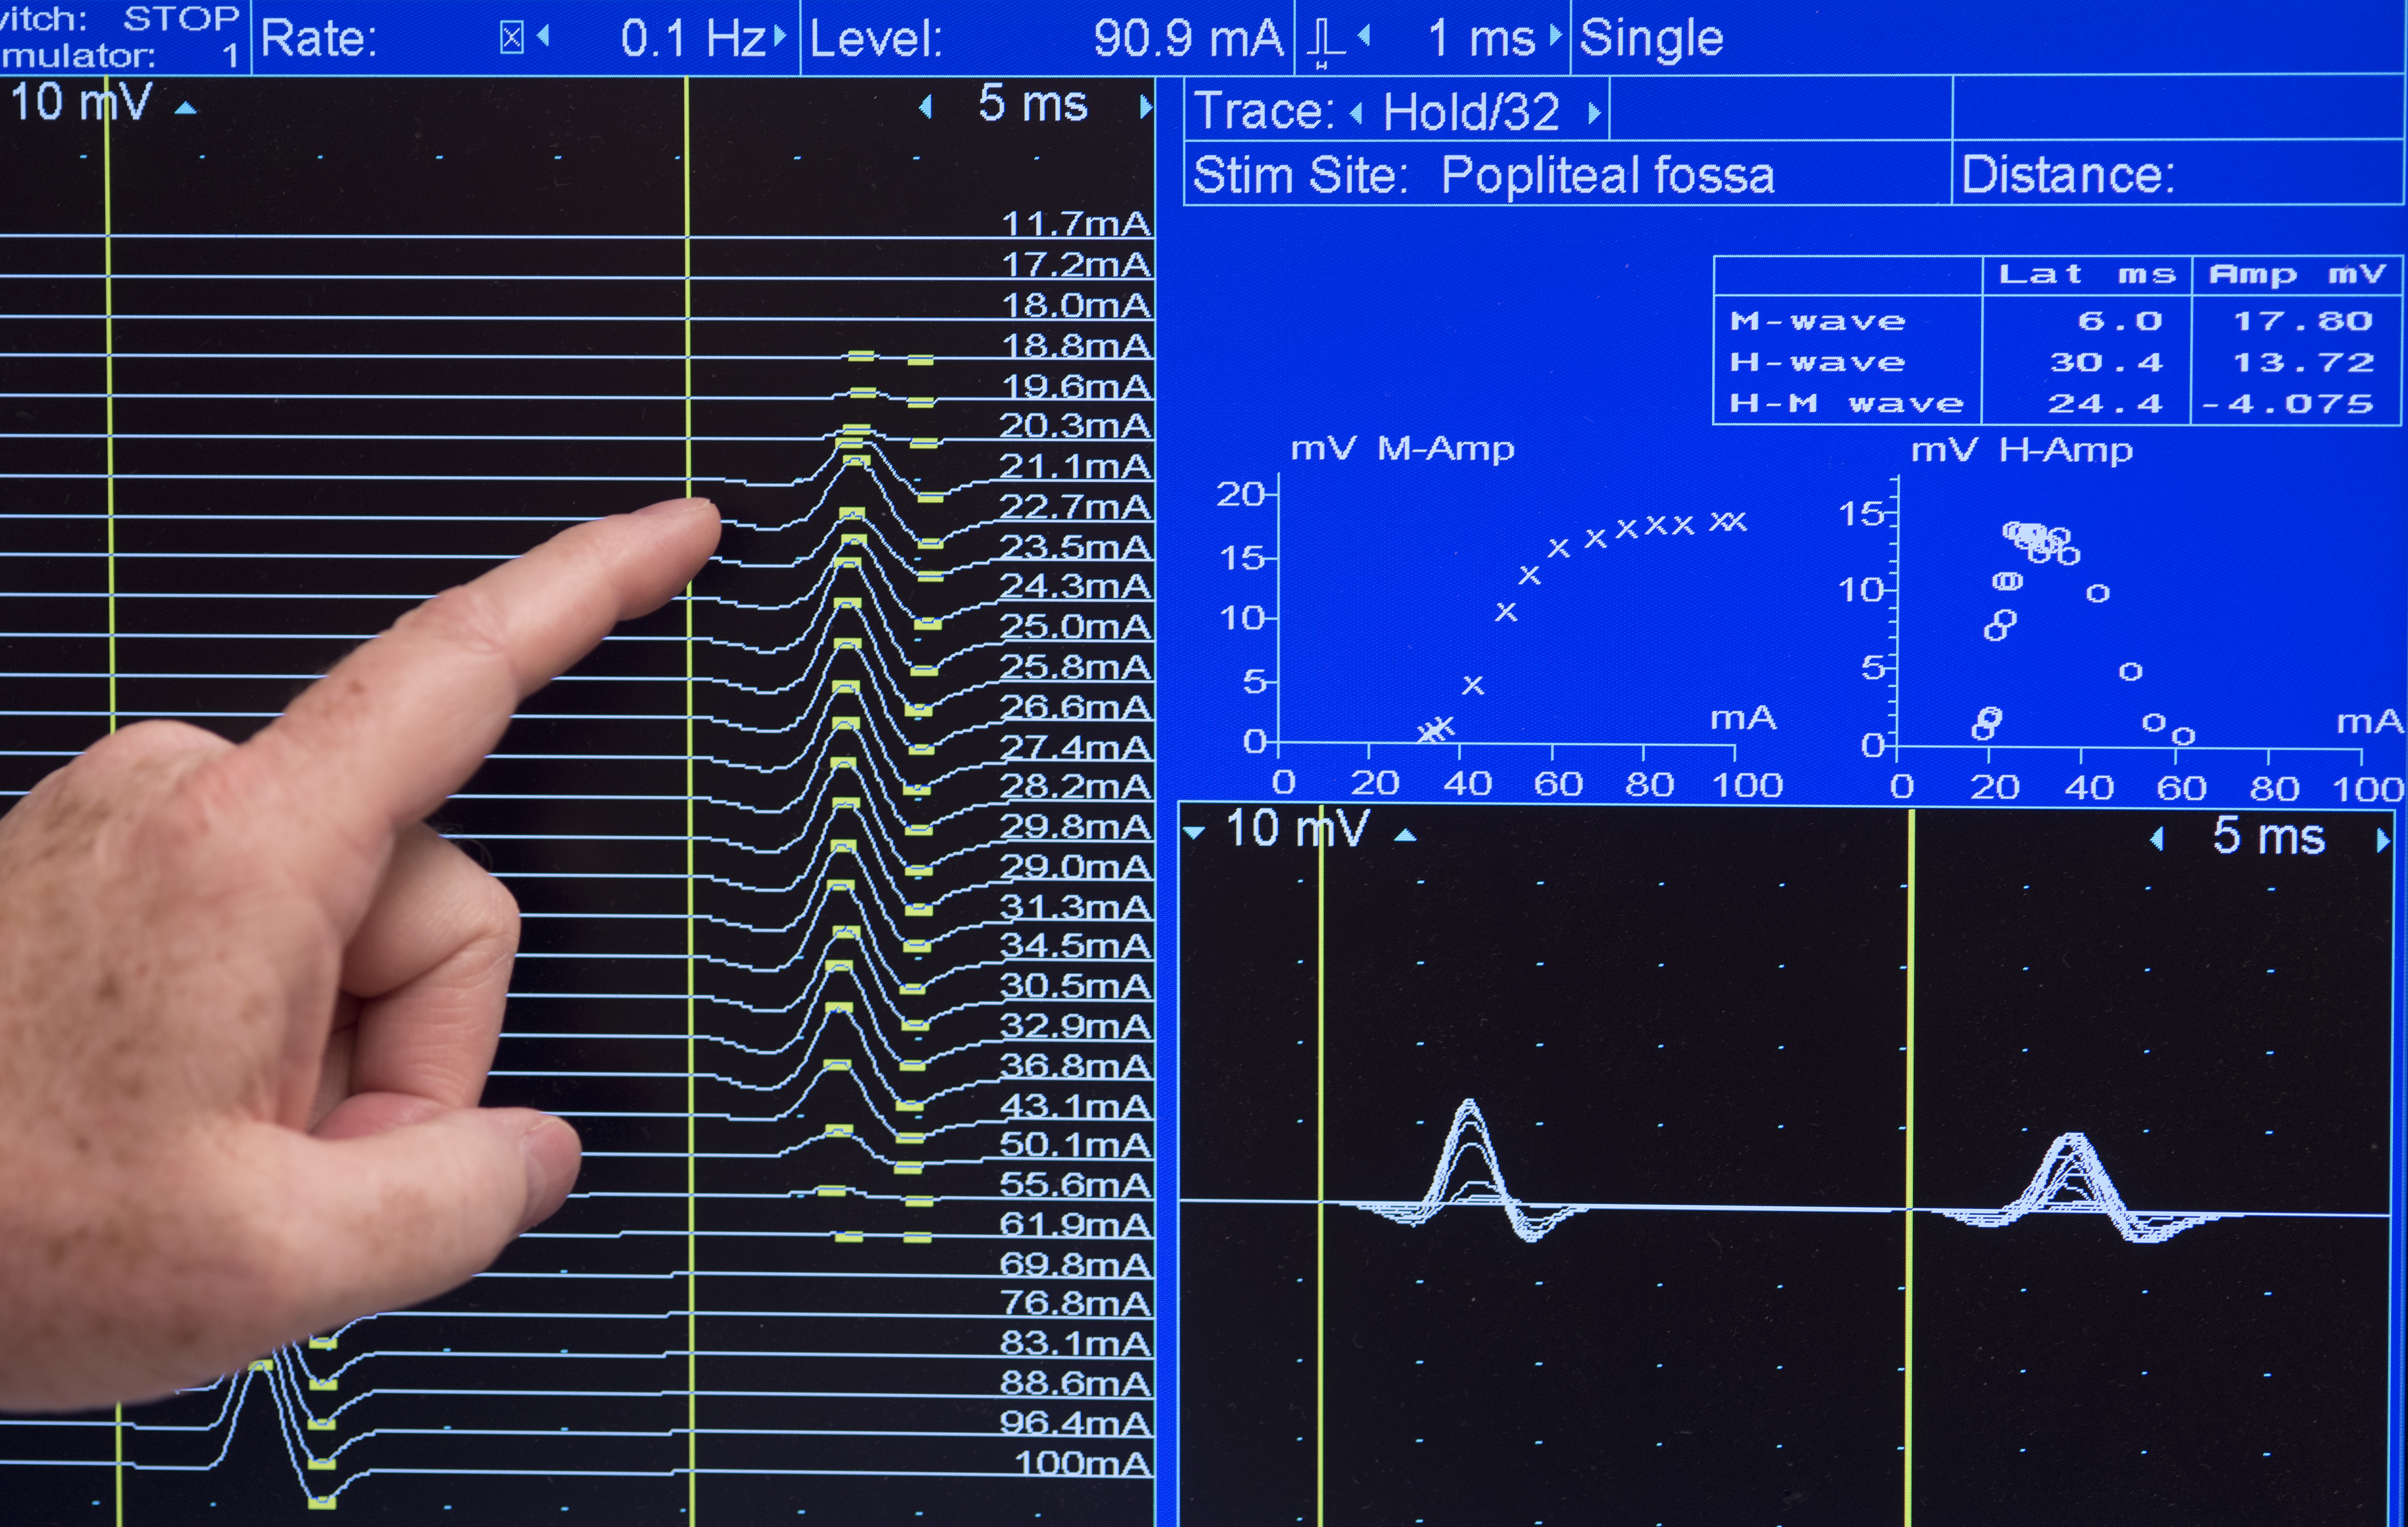Select the 22.7mA trace label
This screenshot has height=1527, width=2408.
tap(1076, 507)
